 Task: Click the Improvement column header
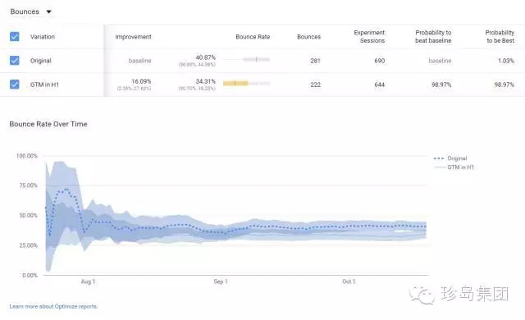coord(133,37)
